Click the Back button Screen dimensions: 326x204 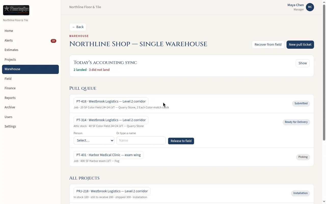(78, 27)
